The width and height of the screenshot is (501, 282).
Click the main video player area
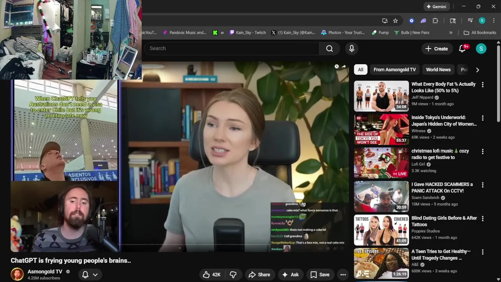point(180,157)
